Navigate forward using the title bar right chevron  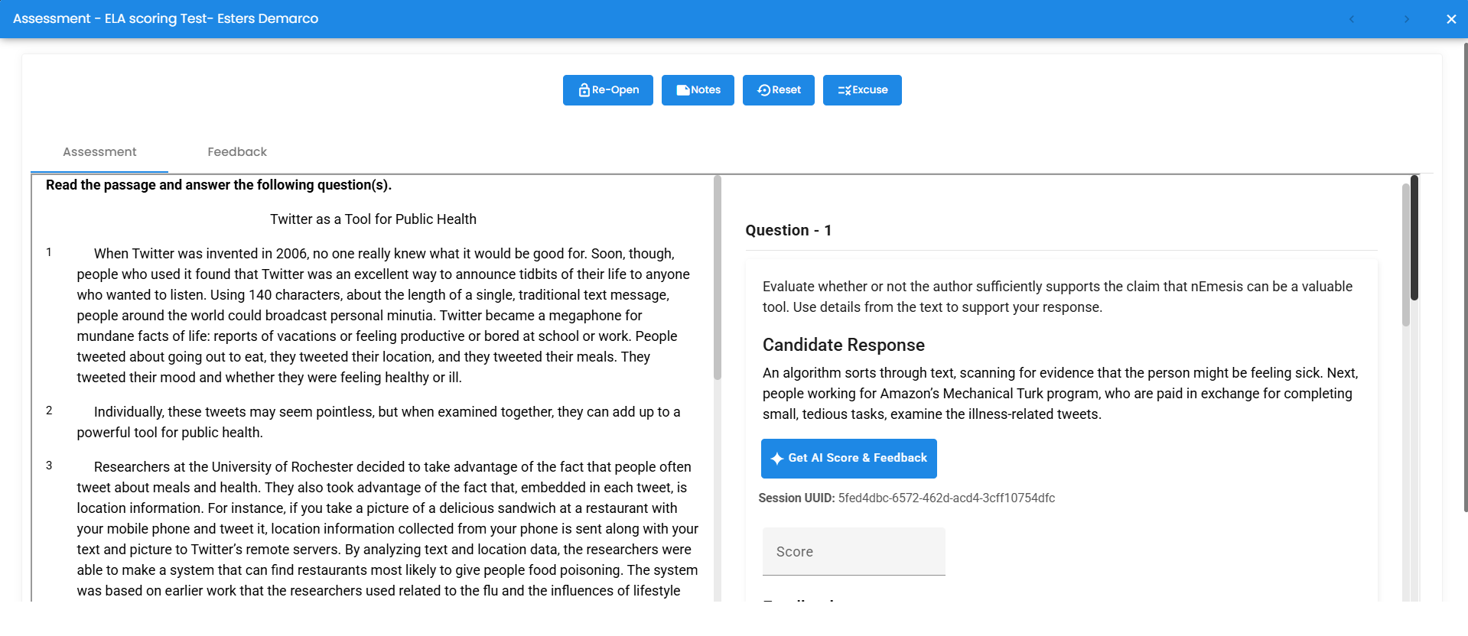click(1406, 18)
